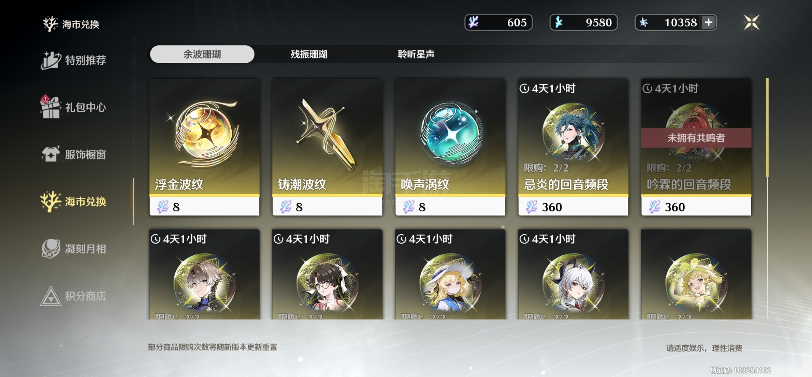This screenshot has width=812, height=377.
Task: Click the plus icon to add 星声
Action: point(708,23)
